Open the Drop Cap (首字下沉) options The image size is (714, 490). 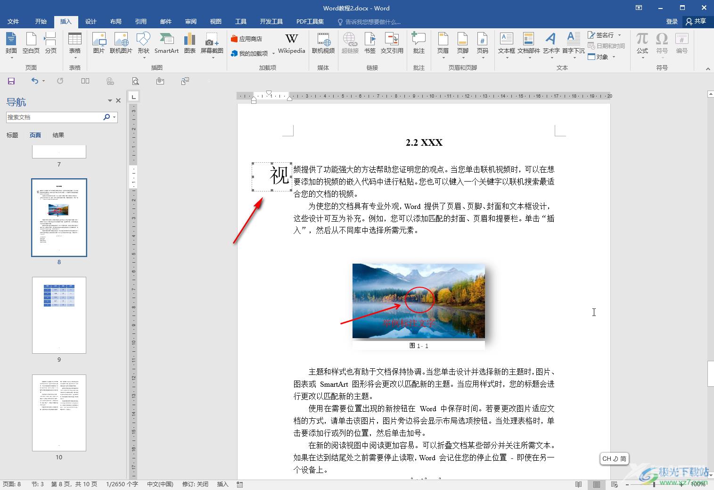574,45
